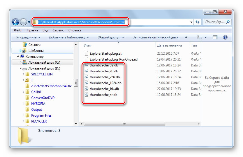Screen dimensions: 243x157
Task: Click the grayed Forward arrow button
Action: [23, 22]
